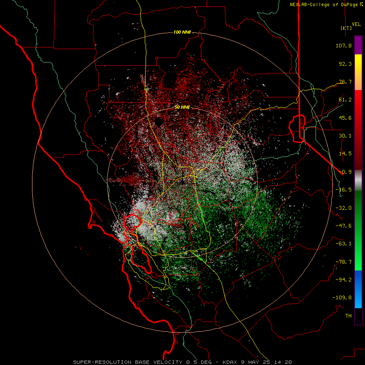Screen dimensions: 365x365
Task: Pick the purple segment of velocity color bar
Action: coord(358,45)
